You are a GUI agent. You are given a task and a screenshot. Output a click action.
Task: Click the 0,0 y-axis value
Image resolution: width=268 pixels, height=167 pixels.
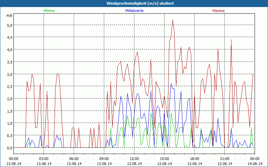10,148
